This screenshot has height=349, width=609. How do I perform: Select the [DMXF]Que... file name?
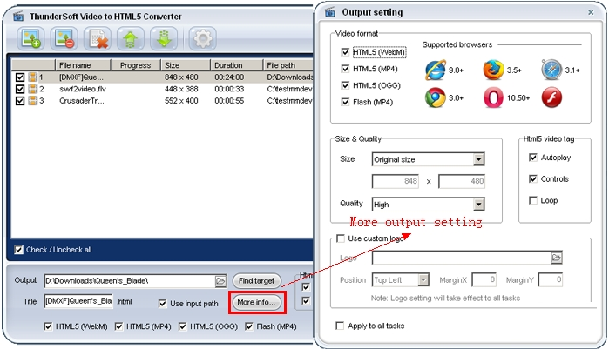coord(81,77)
